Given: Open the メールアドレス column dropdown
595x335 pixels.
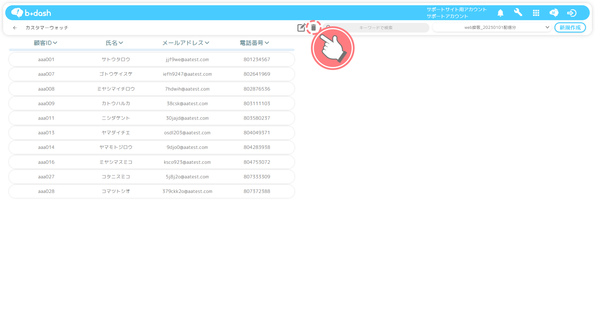Looking at the screenshot, I should (207, 43).
